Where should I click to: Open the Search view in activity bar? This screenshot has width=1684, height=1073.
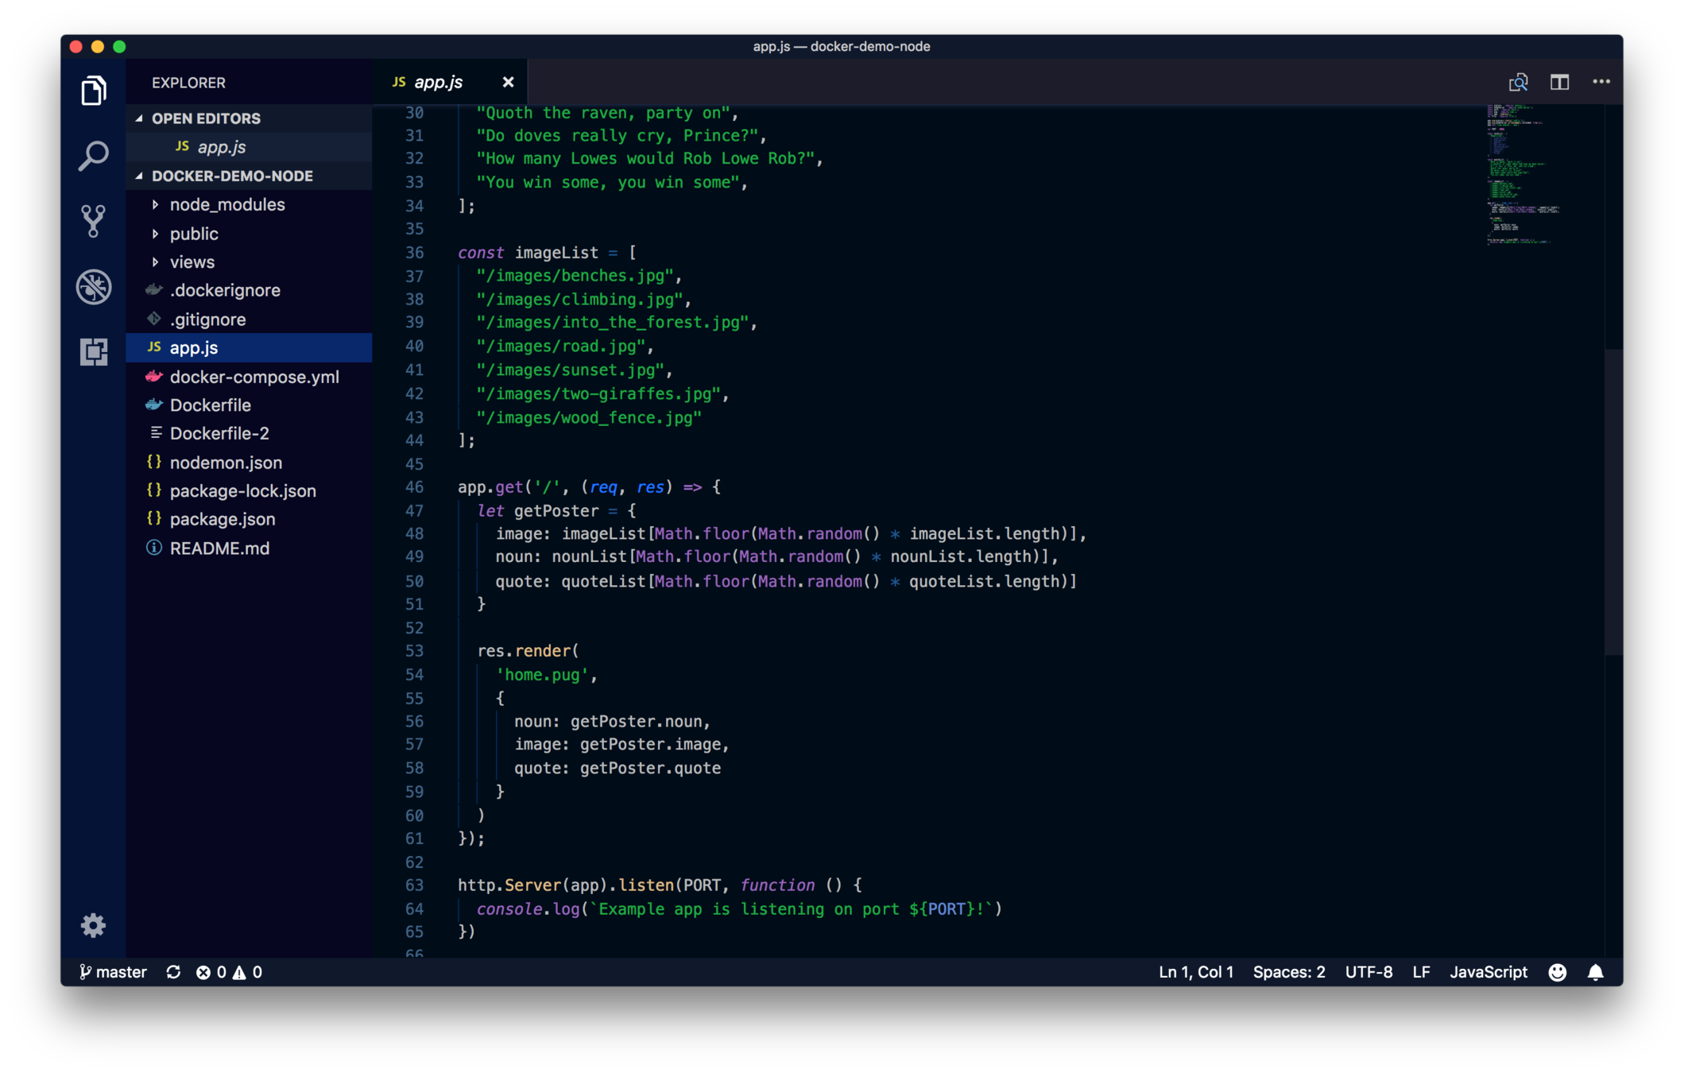pyautogui.click(x=94, y=156)
